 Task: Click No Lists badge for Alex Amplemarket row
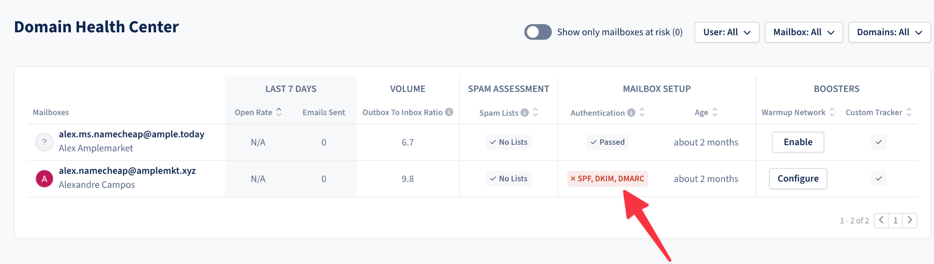(x=509, y=142)
